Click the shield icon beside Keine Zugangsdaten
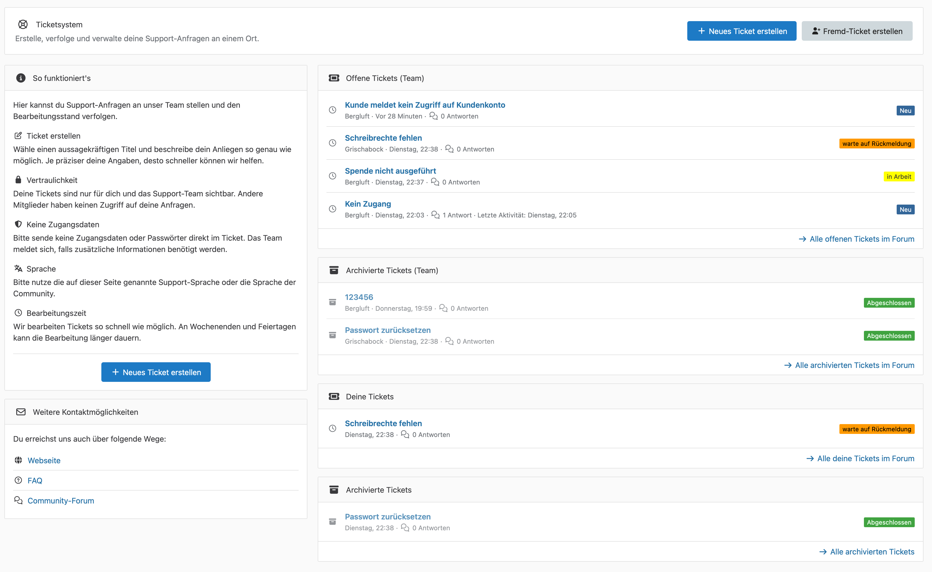Viewport: 932px width, 572px height. pyautogui.click(x=18, y=224)
